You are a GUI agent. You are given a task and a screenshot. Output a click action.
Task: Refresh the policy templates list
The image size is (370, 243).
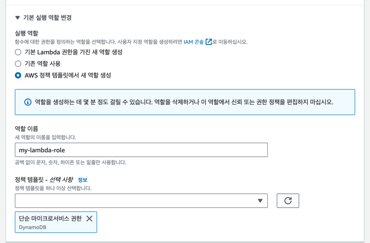point(288,201)
